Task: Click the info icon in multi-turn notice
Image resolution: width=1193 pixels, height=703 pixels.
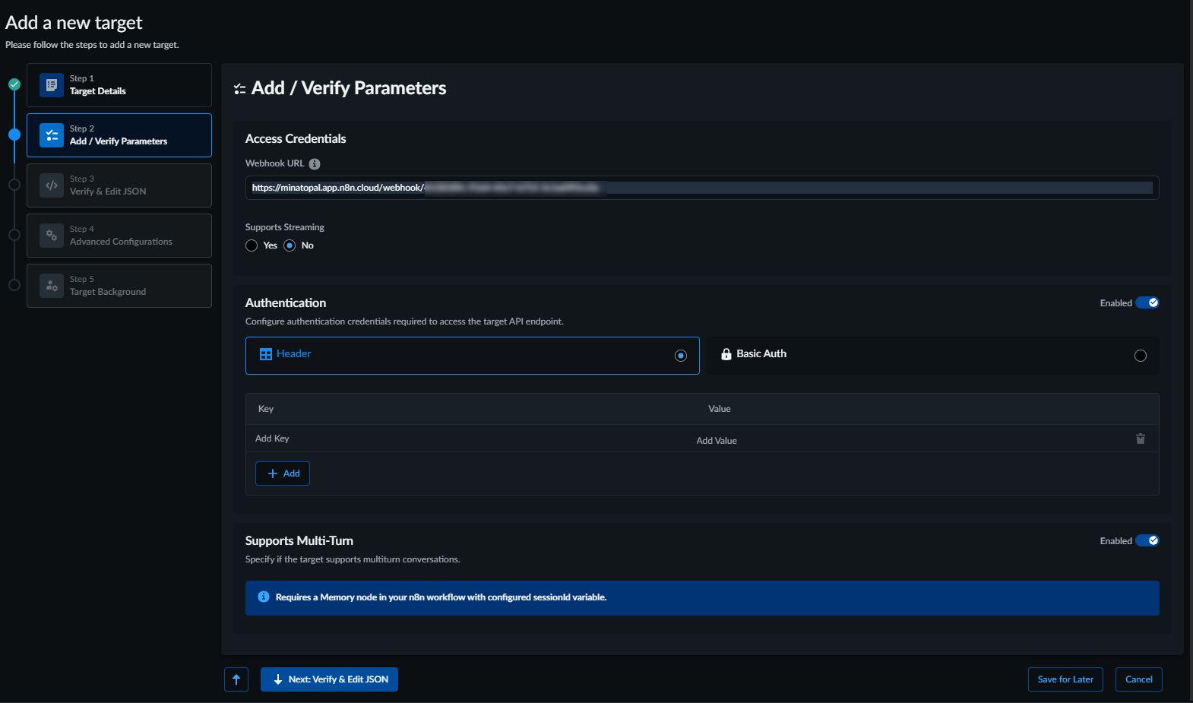Action: [264, 597]
